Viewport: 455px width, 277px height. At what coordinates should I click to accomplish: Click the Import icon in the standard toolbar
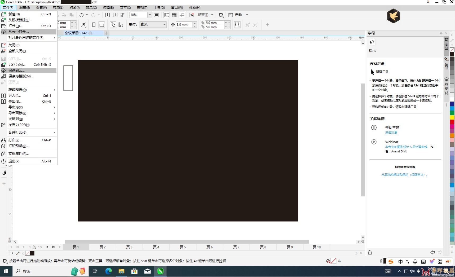(x=107, y=15)
